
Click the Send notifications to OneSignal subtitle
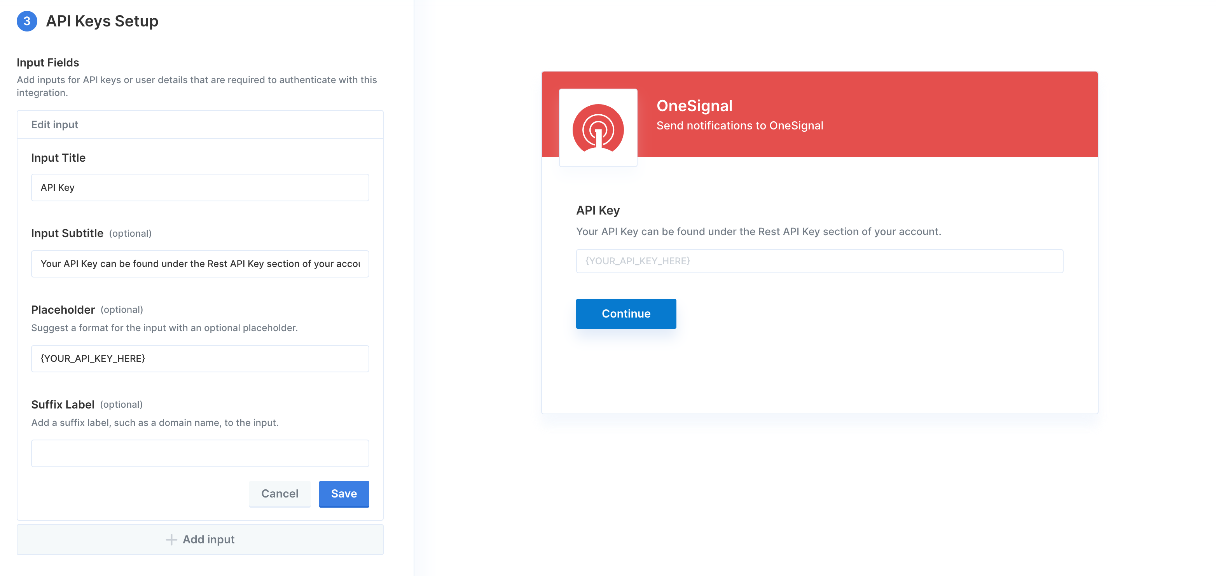click(740, 126)
